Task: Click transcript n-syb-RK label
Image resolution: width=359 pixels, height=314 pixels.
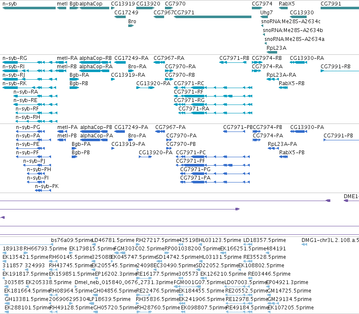Action: (14, 83)
